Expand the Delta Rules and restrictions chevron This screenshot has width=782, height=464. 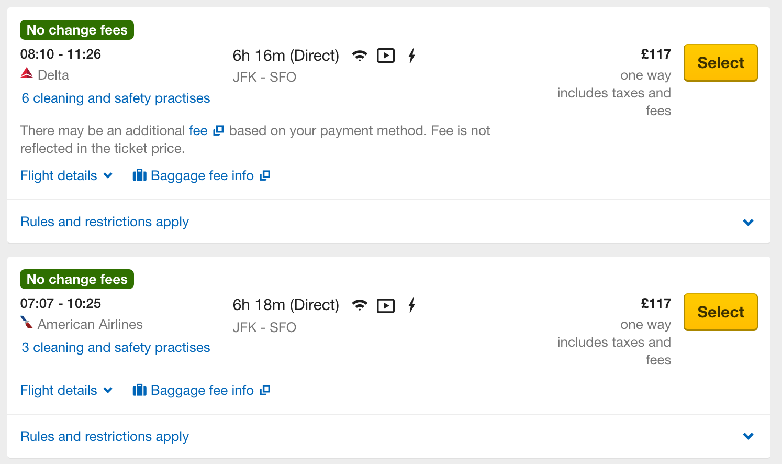[748, 222]
